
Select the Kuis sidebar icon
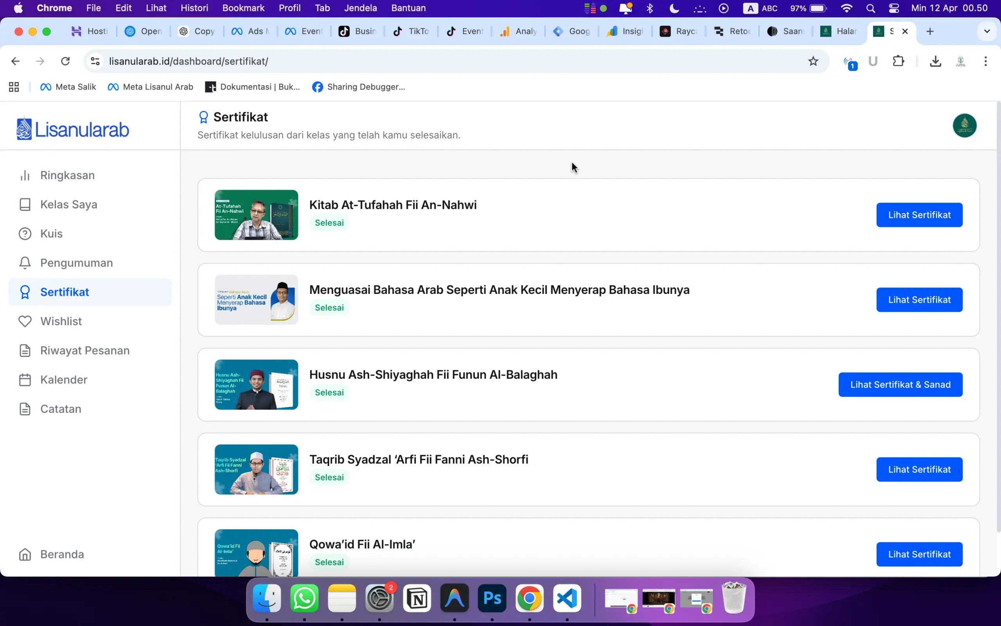click(x=25, y=233)
